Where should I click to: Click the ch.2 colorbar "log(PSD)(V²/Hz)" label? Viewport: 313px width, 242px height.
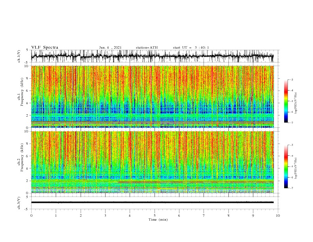[x=296, y=168]
